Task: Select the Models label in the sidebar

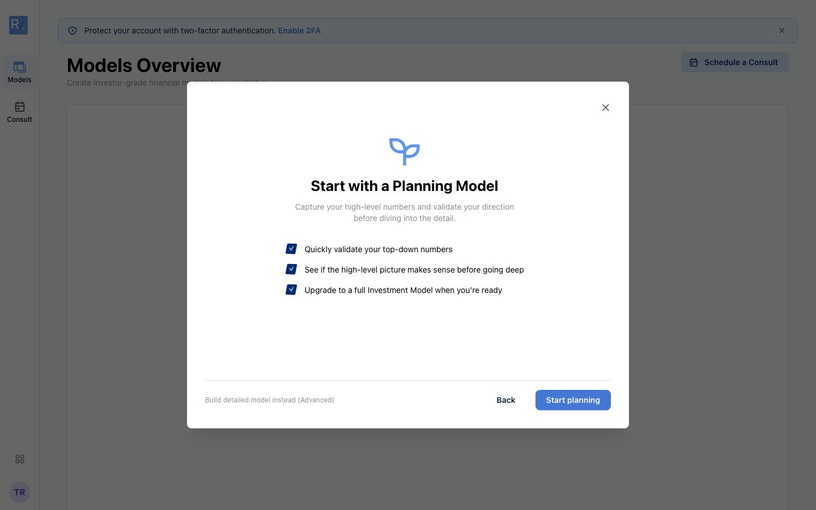Action: 19,80
